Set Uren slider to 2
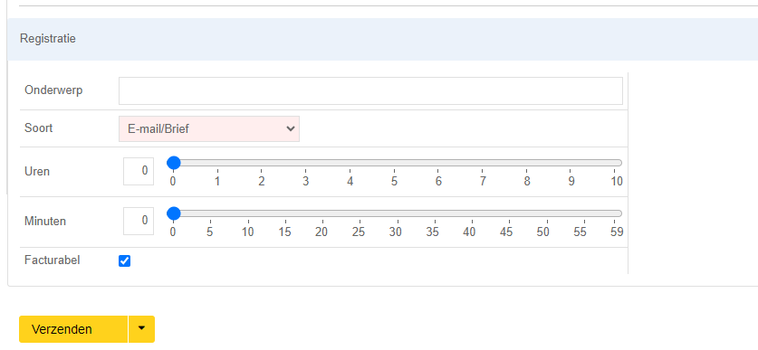 [x=262, y=163]
